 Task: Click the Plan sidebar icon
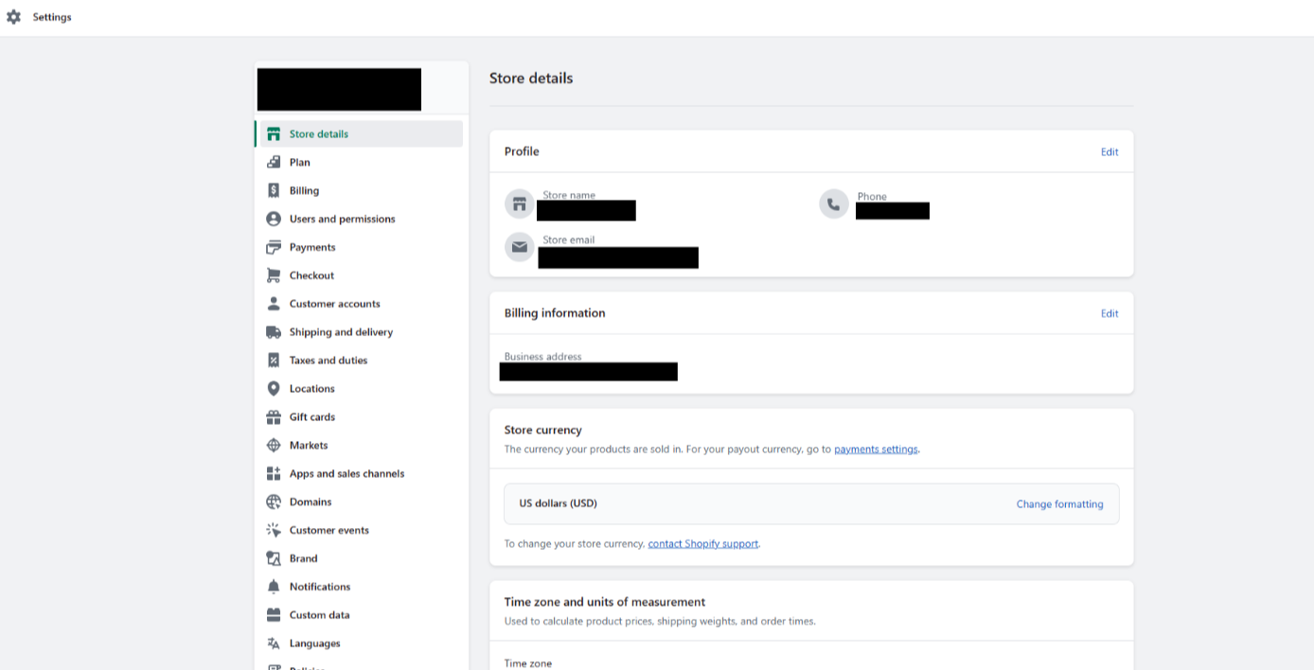(274, 163)
